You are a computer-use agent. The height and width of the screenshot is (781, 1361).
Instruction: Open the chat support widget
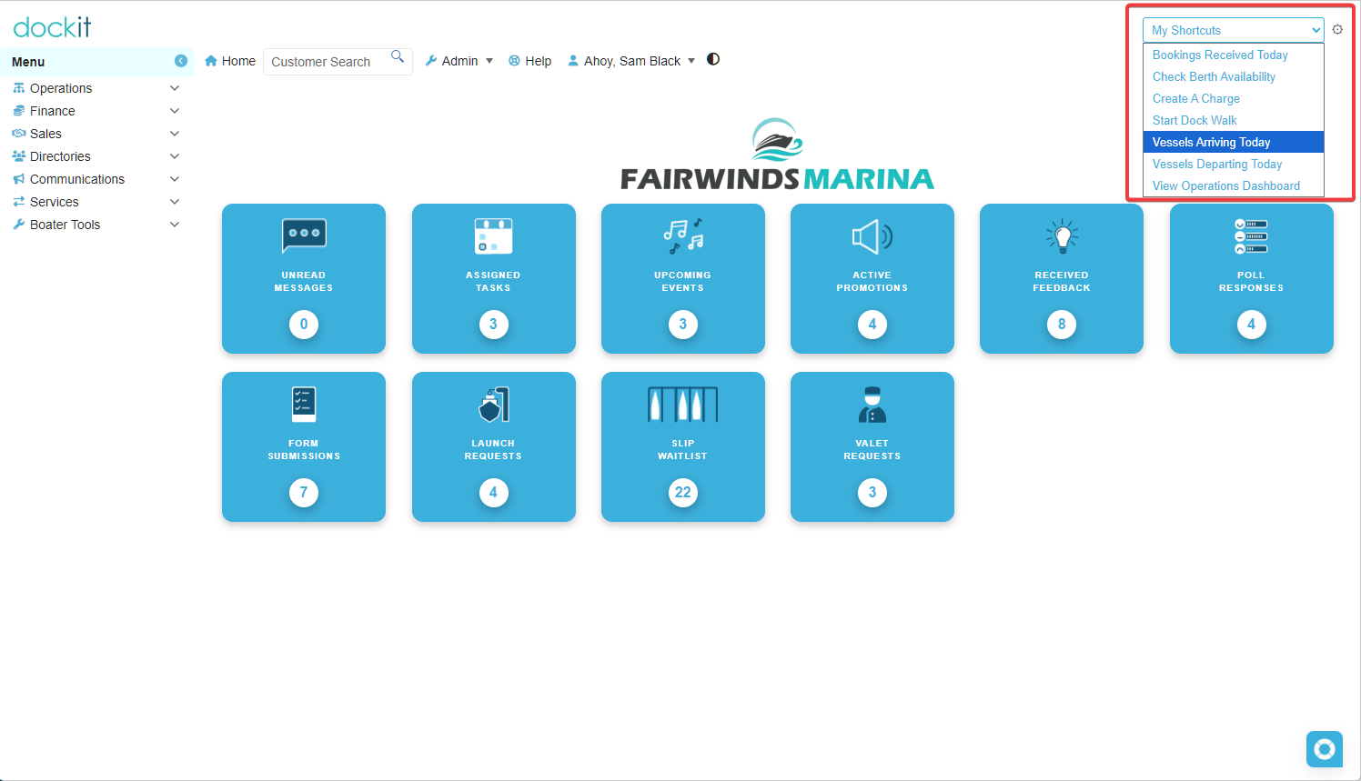1325,749
